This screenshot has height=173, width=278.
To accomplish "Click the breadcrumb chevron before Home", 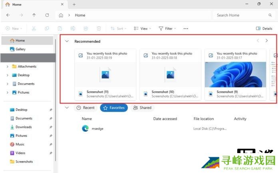I will (x=69, y=15).
